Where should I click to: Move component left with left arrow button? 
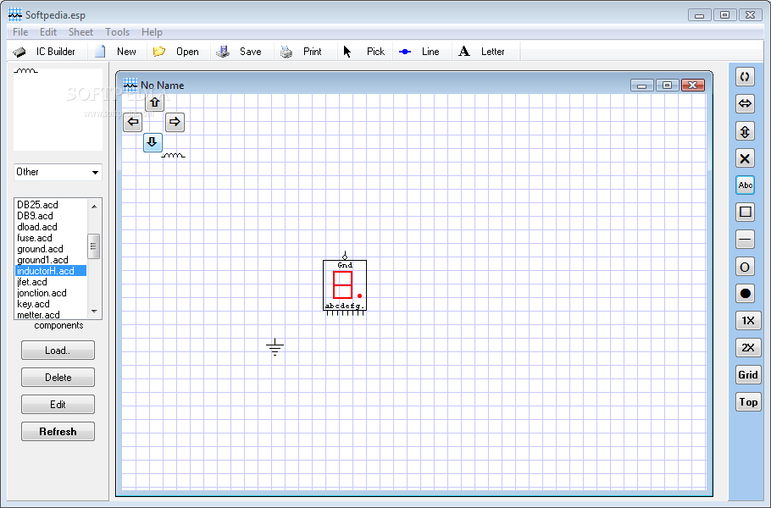[x=133, y=122]
